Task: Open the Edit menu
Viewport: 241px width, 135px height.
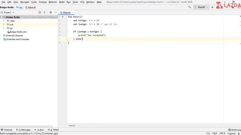Action: coord(9,2)
